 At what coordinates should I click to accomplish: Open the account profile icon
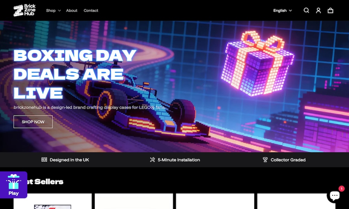(x=318, y=10)
